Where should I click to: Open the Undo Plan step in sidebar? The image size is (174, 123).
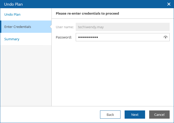coord(13,15)
